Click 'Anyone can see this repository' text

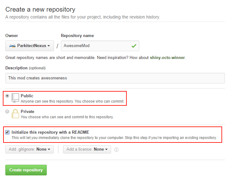coord(72,101)
